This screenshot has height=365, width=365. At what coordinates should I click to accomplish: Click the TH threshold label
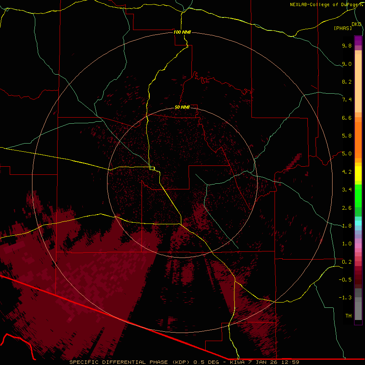(348, 316)
